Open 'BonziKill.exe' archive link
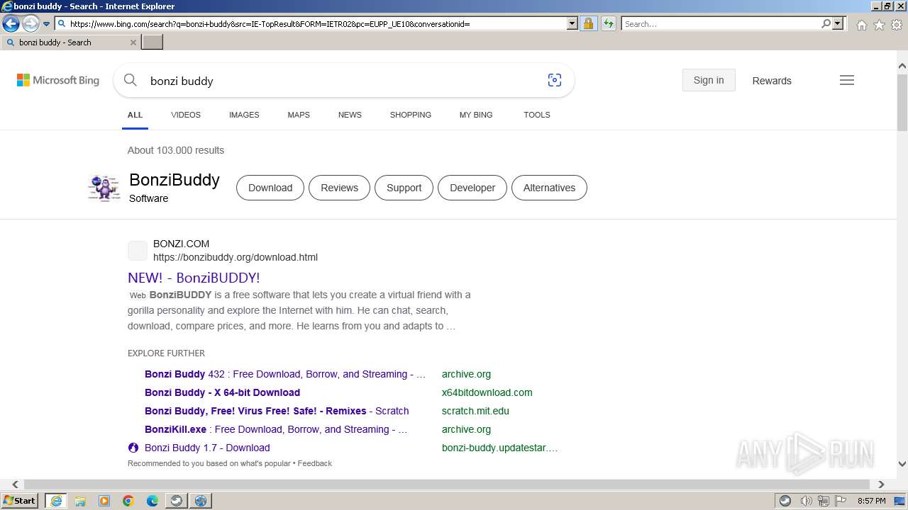 click(276, 429)
